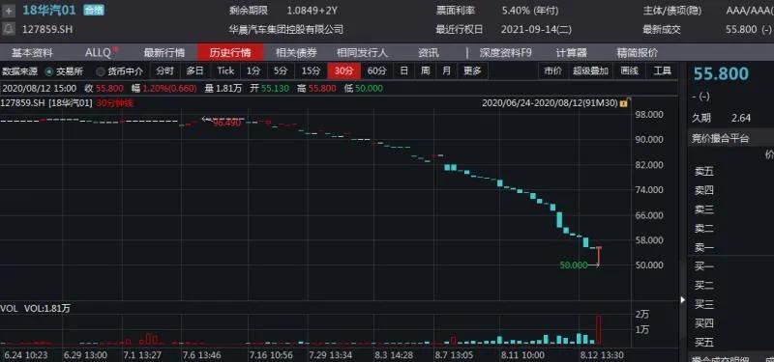The image size is (774, 362).
Task: Open the 超级叠加 overlay tool
Action: (591, 70)
